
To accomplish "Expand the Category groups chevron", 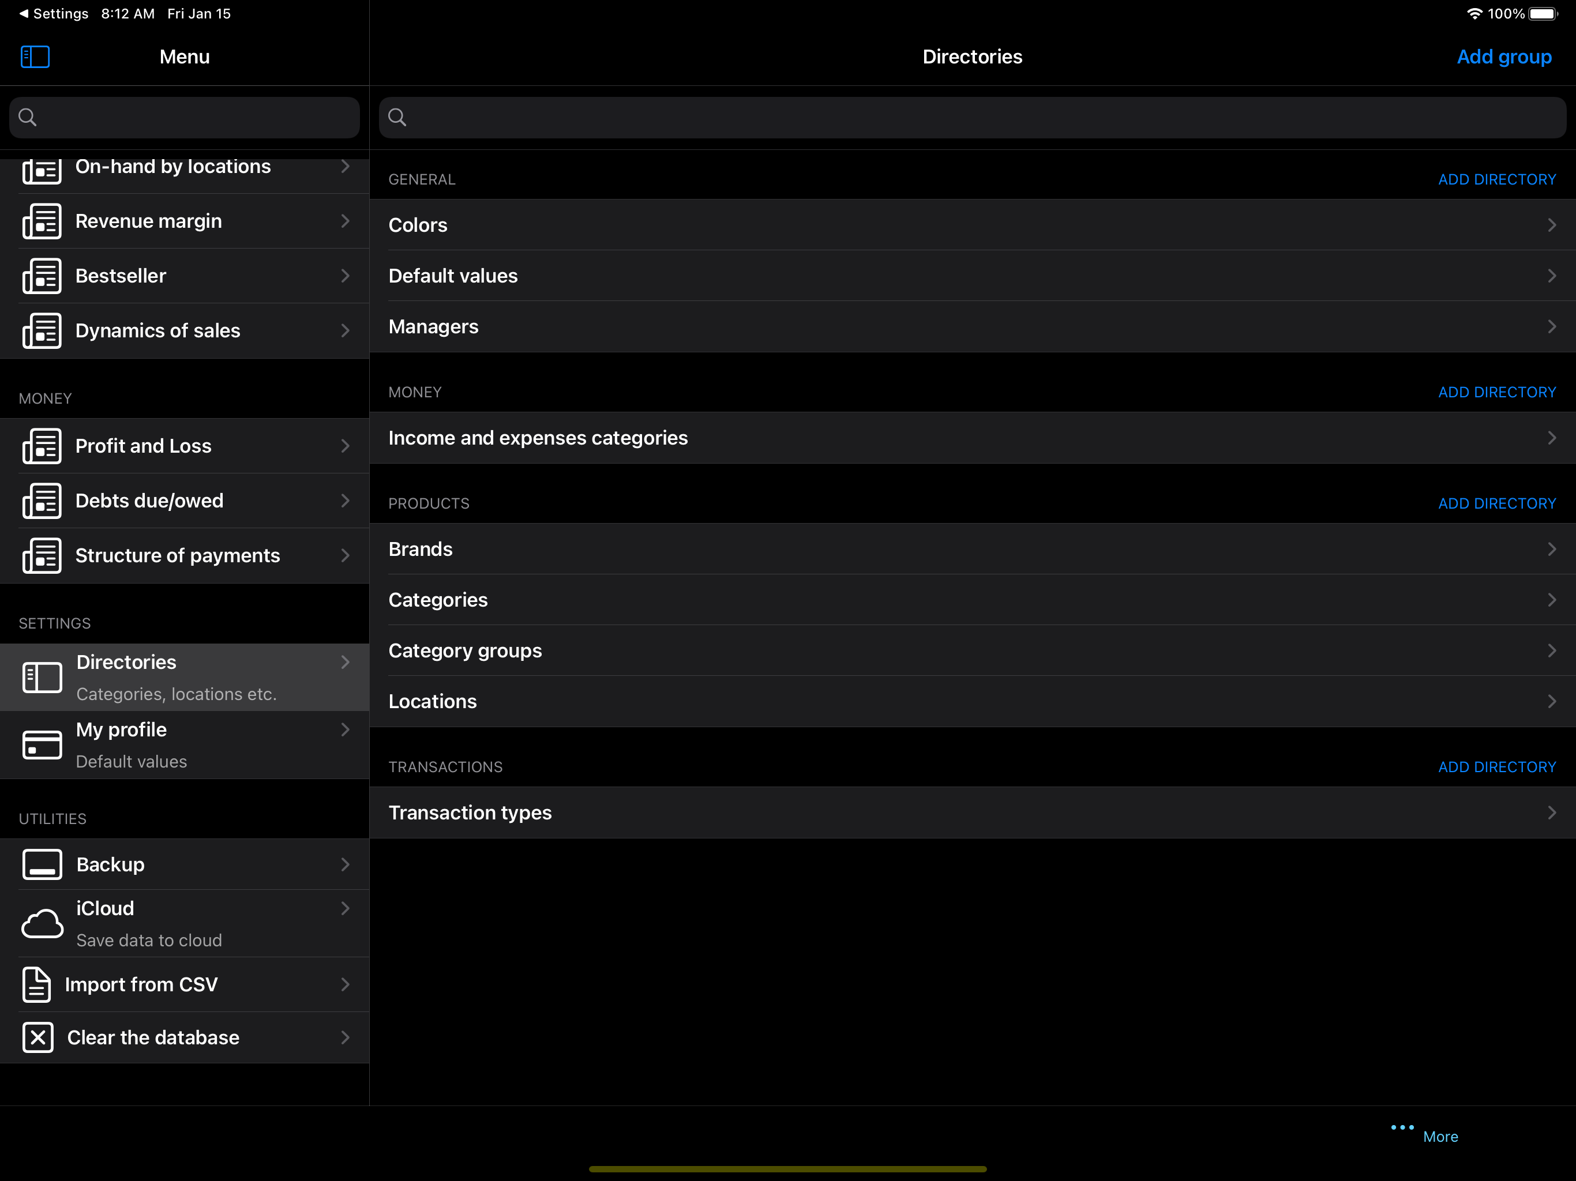I will [1551, 650].
